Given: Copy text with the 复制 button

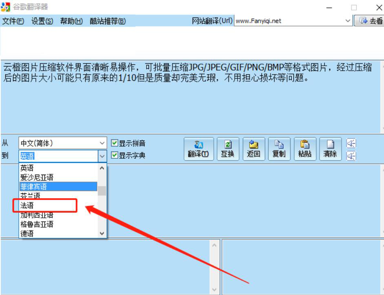Looking at the screenshot, I should [279, 149].
